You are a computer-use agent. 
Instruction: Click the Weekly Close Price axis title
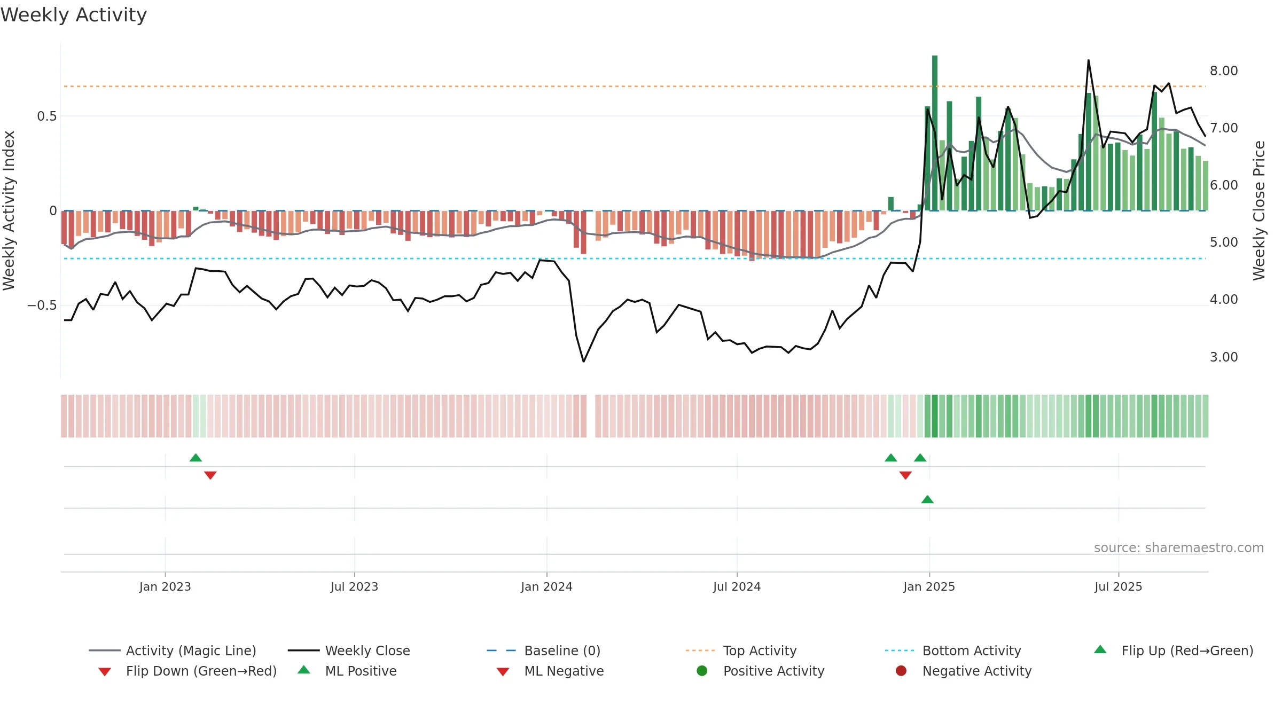tap(1259, 210)
